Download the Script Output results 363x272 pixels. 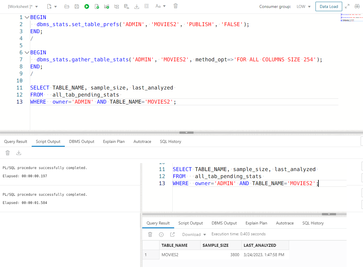click(19, 153)
